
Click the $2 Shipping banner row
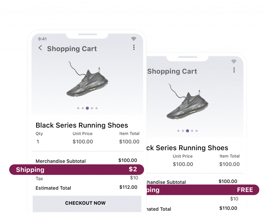(76, 170)
